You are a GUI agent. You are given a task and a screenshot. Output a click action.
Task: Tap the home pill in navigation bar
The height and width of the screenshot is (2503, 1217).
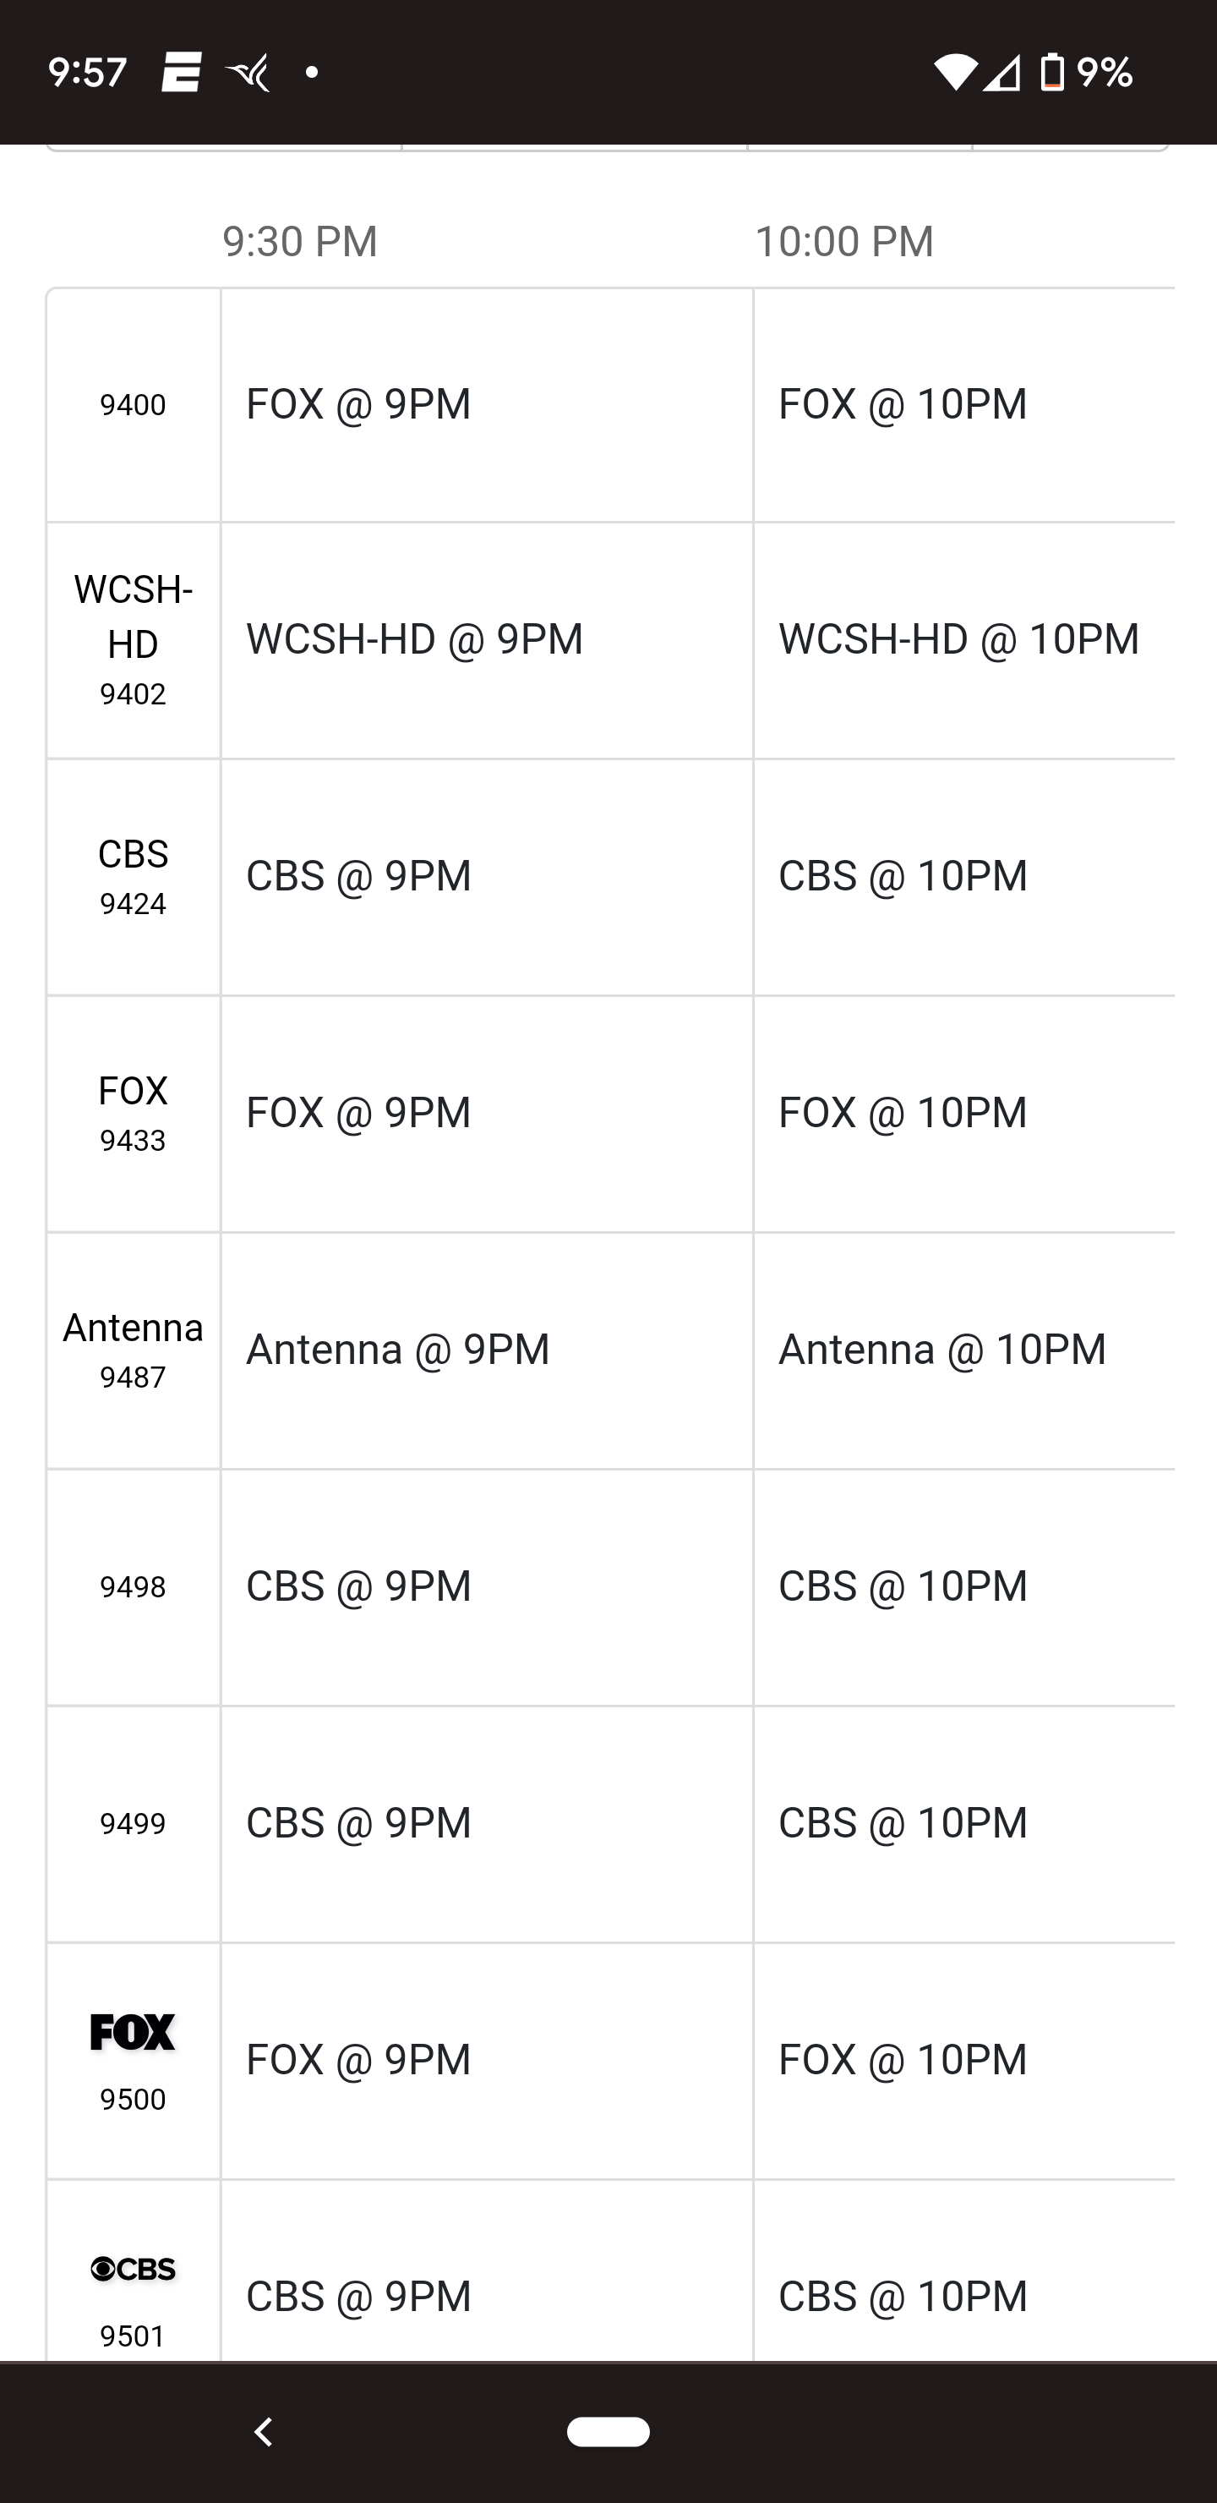click(x=608, y=2431)
